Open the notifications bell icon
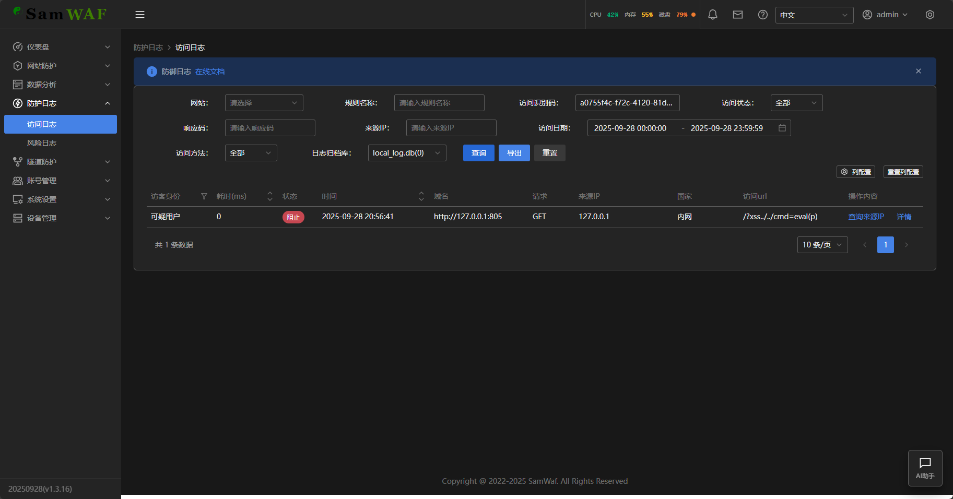The height and width of the screenshot is (499, 953). click(712, 15)
